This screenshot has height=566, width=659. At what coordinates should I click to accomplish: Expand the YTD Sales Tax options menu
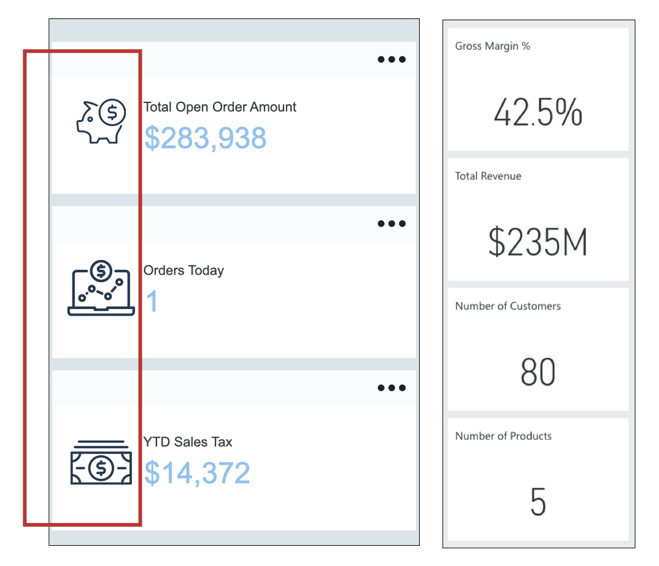(x=391, y=388)
